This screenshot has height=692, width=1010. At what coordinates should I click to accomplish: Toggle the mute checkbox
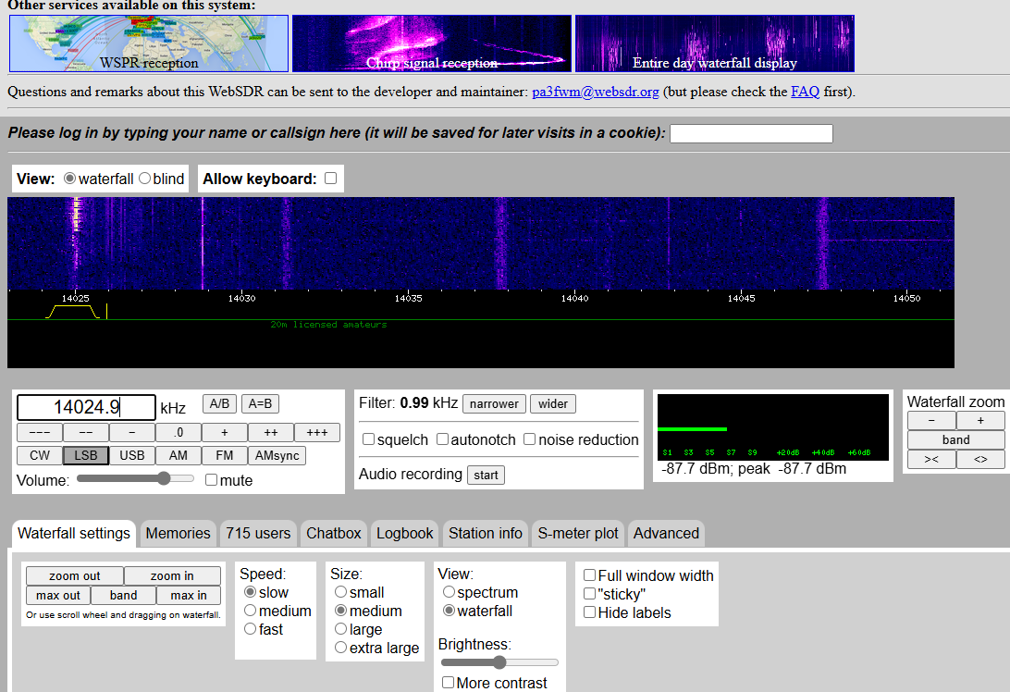click(x=211, y=480)
